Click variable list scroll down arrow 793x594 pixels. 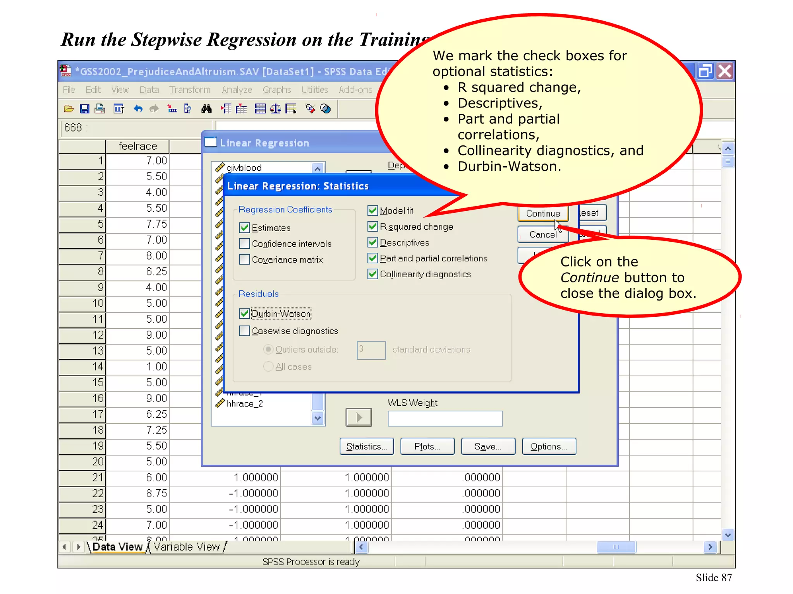[318, 418]
